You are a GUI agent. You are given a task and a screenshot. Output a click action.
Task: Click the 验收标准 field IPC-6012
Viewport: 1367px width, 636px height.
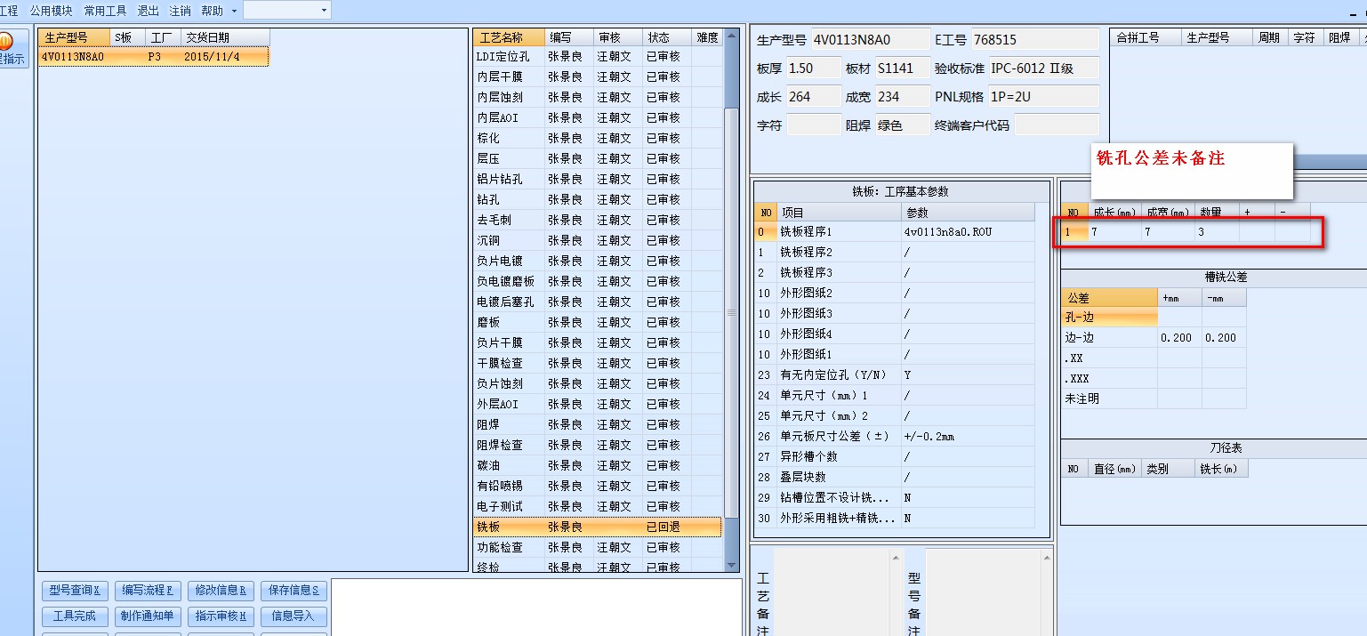coord(1043,68)
